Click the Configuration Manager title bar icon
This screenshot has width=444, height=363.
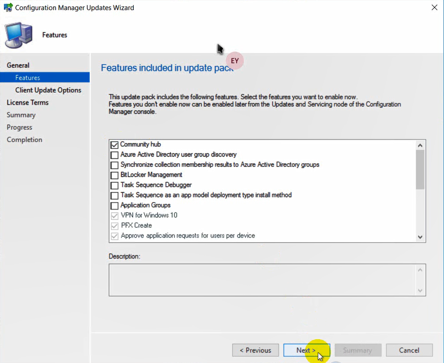tap(8, 7)
